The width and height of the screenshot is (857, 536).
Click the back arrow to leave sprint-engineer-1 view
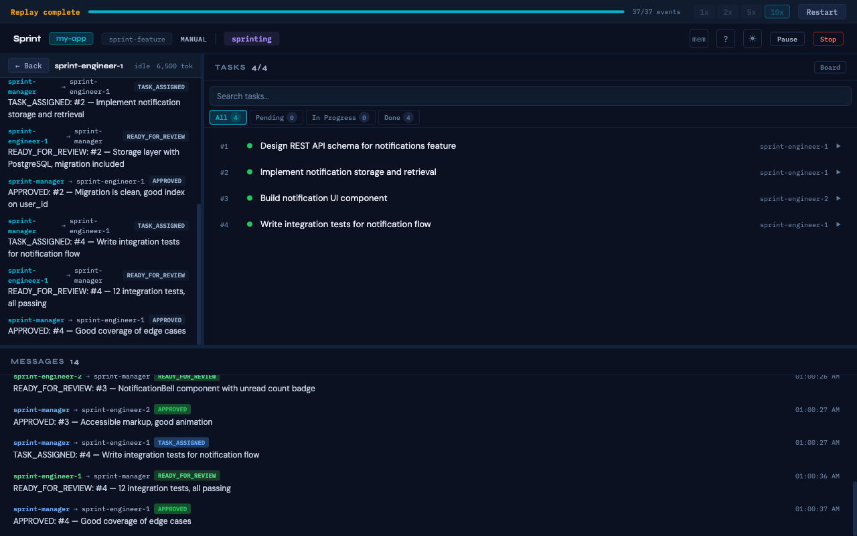click(28, 66)
